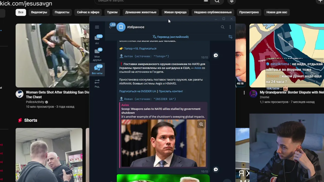Open the 2nome channel name
The height and width of the screenshot is (182, 324).
265,97
